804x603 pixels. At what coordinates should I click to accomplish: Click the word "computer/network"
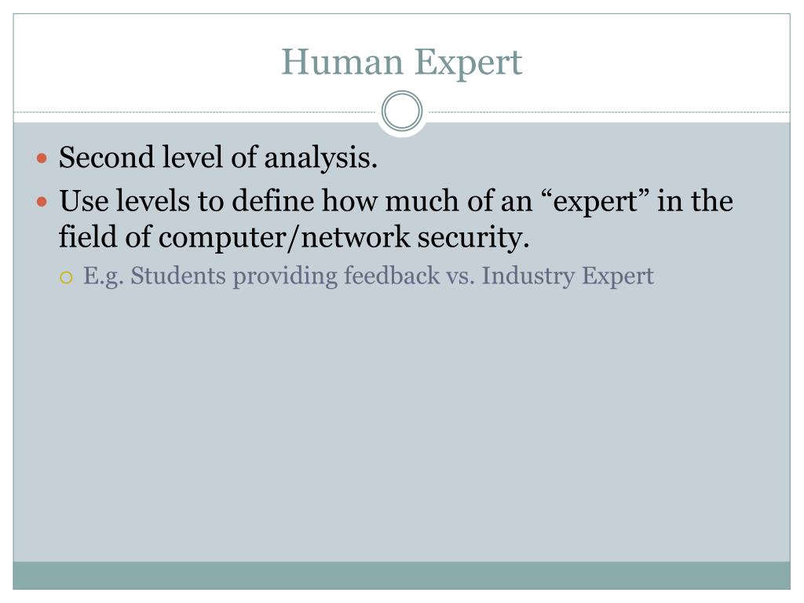click(284, 237)
